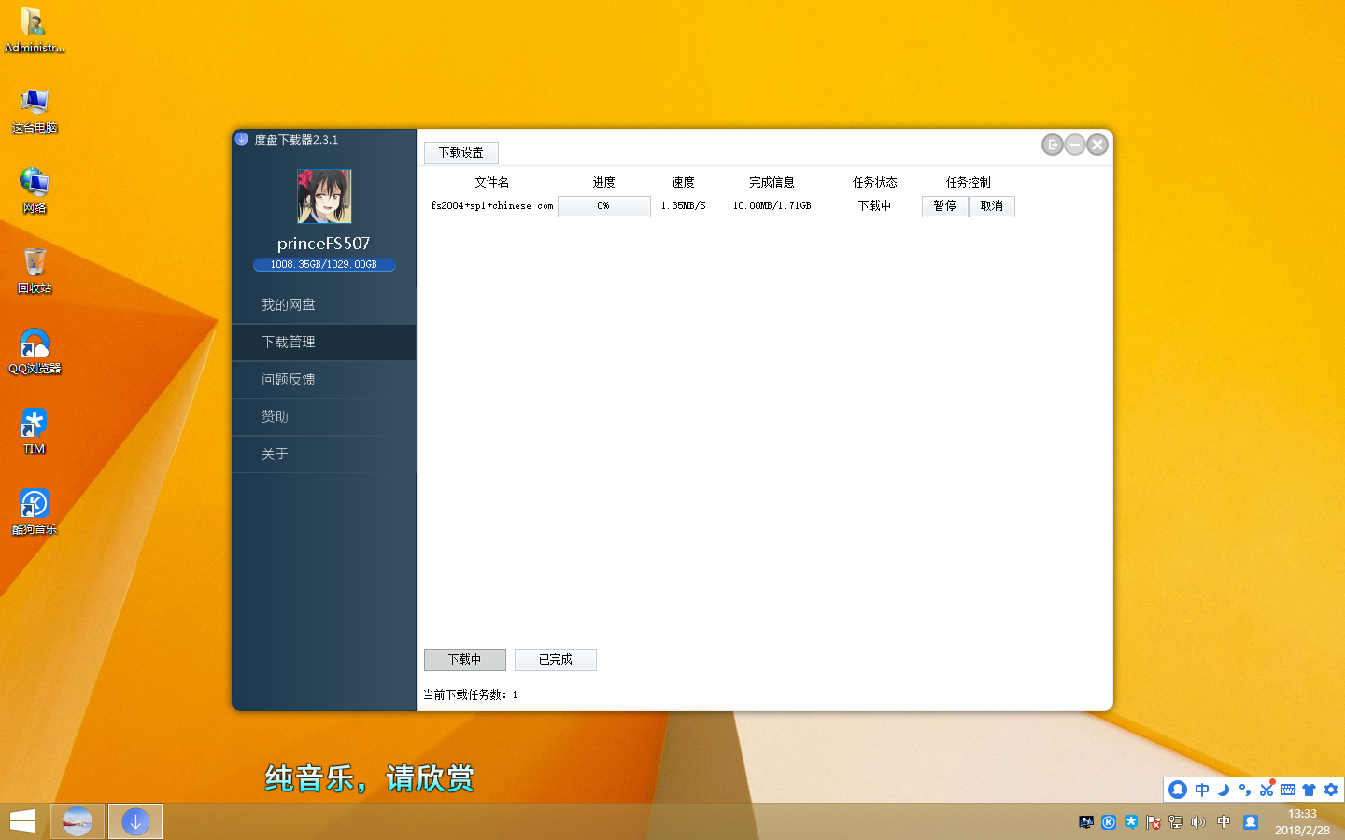This screenshot has height=840, width=1345.
Task: Toggle 中/英 input mode on the toolbar
Action: coord(1202,790)
